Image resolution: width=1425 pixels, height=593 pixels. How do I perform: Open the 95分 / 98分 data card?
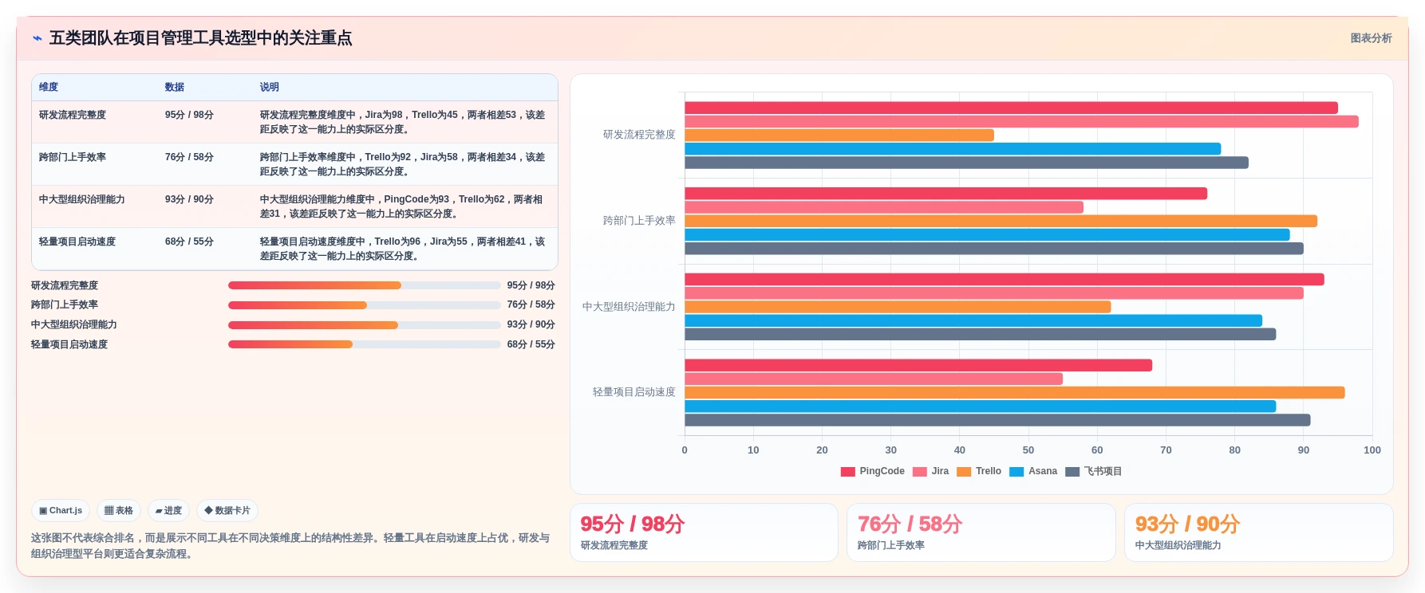[704, 532]
